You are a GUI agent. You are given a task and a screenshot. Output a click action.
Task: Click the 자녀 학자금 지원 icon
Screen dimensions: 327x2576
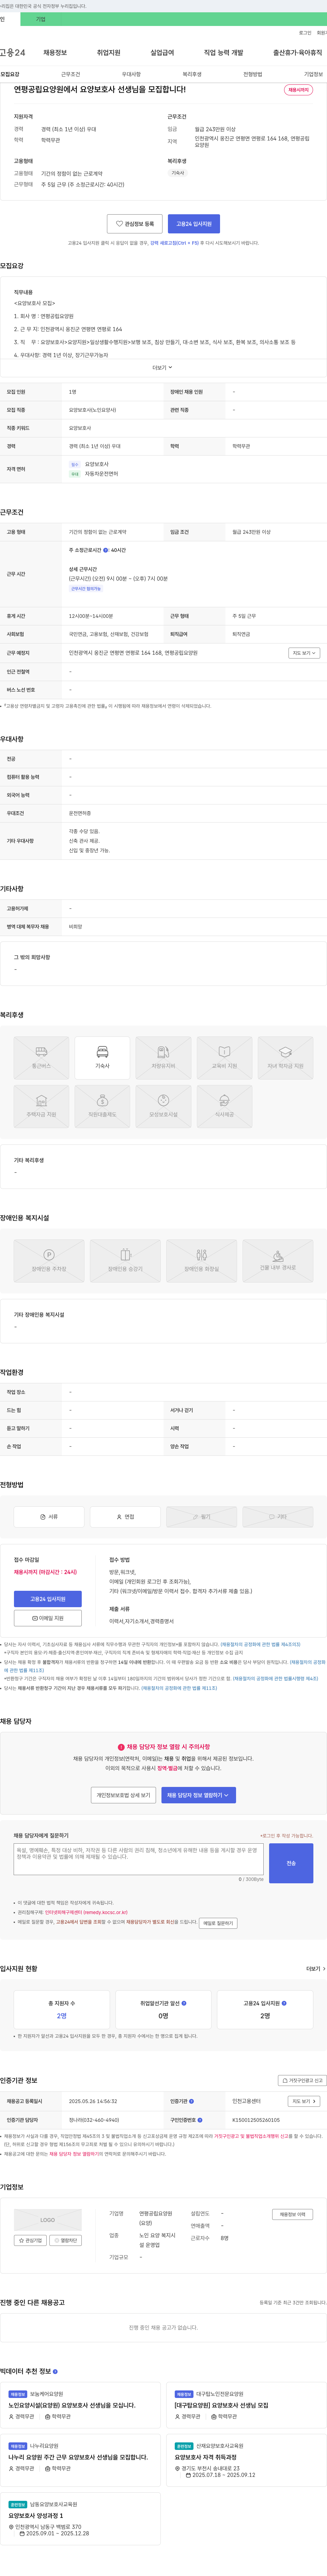pos(285,1058)
